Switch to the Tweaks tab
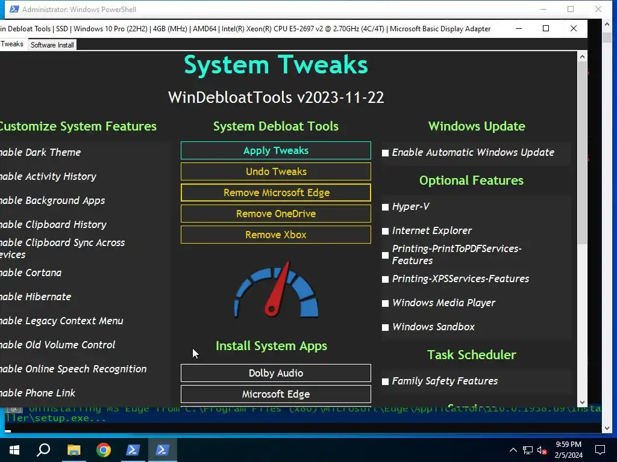The image size is (617, 462). coord(12,44)
